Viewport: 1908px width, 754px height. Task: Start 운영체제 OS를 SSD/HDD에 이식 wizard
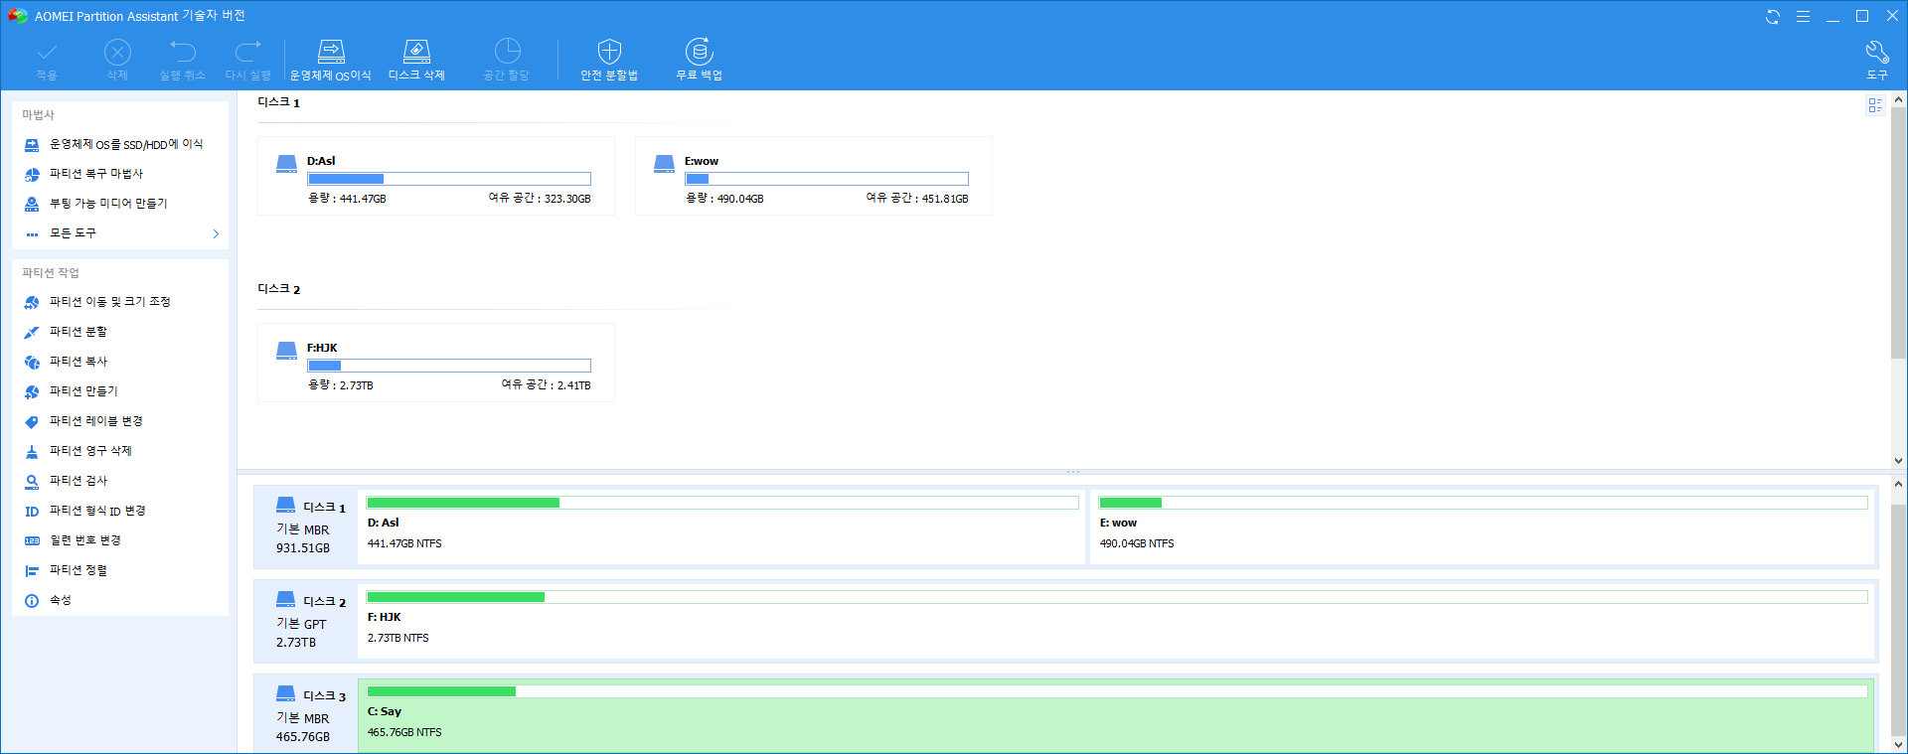pyautogui.click(x=119, y=144)
